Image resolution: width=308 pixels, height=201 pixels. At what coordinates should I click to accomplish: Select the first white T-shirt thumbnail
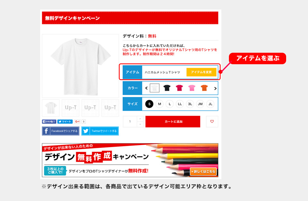point(51,108)
